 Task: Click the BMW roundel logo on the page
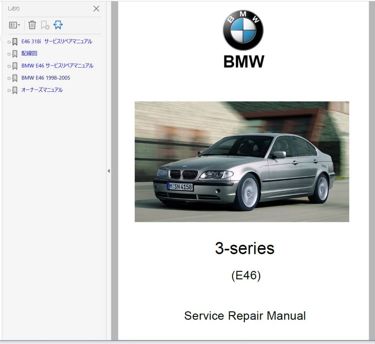click(x=243, y=30)
